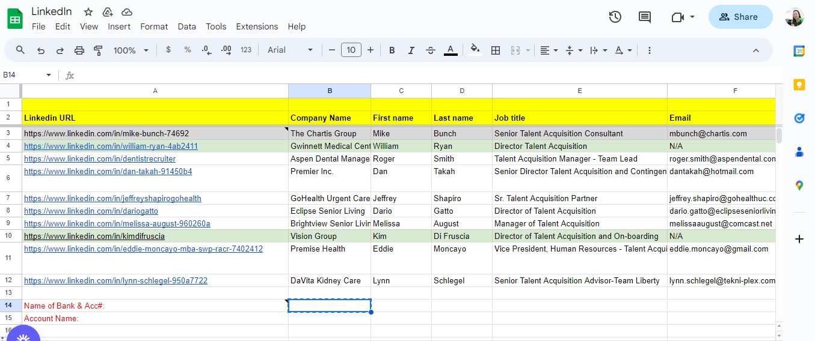
Task: Open the Arial font dropdown
Action: tap(291, 50)
